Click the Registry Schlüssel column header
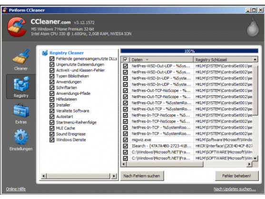The height and width of the screenshot is (199, 265). click(x=223, y=60)
